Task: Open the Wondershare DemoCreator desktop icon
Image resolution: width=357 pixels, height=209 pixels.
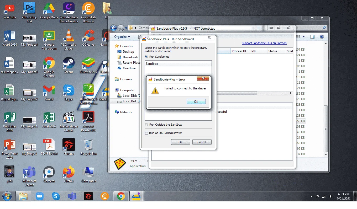Action: click(69, 12)
